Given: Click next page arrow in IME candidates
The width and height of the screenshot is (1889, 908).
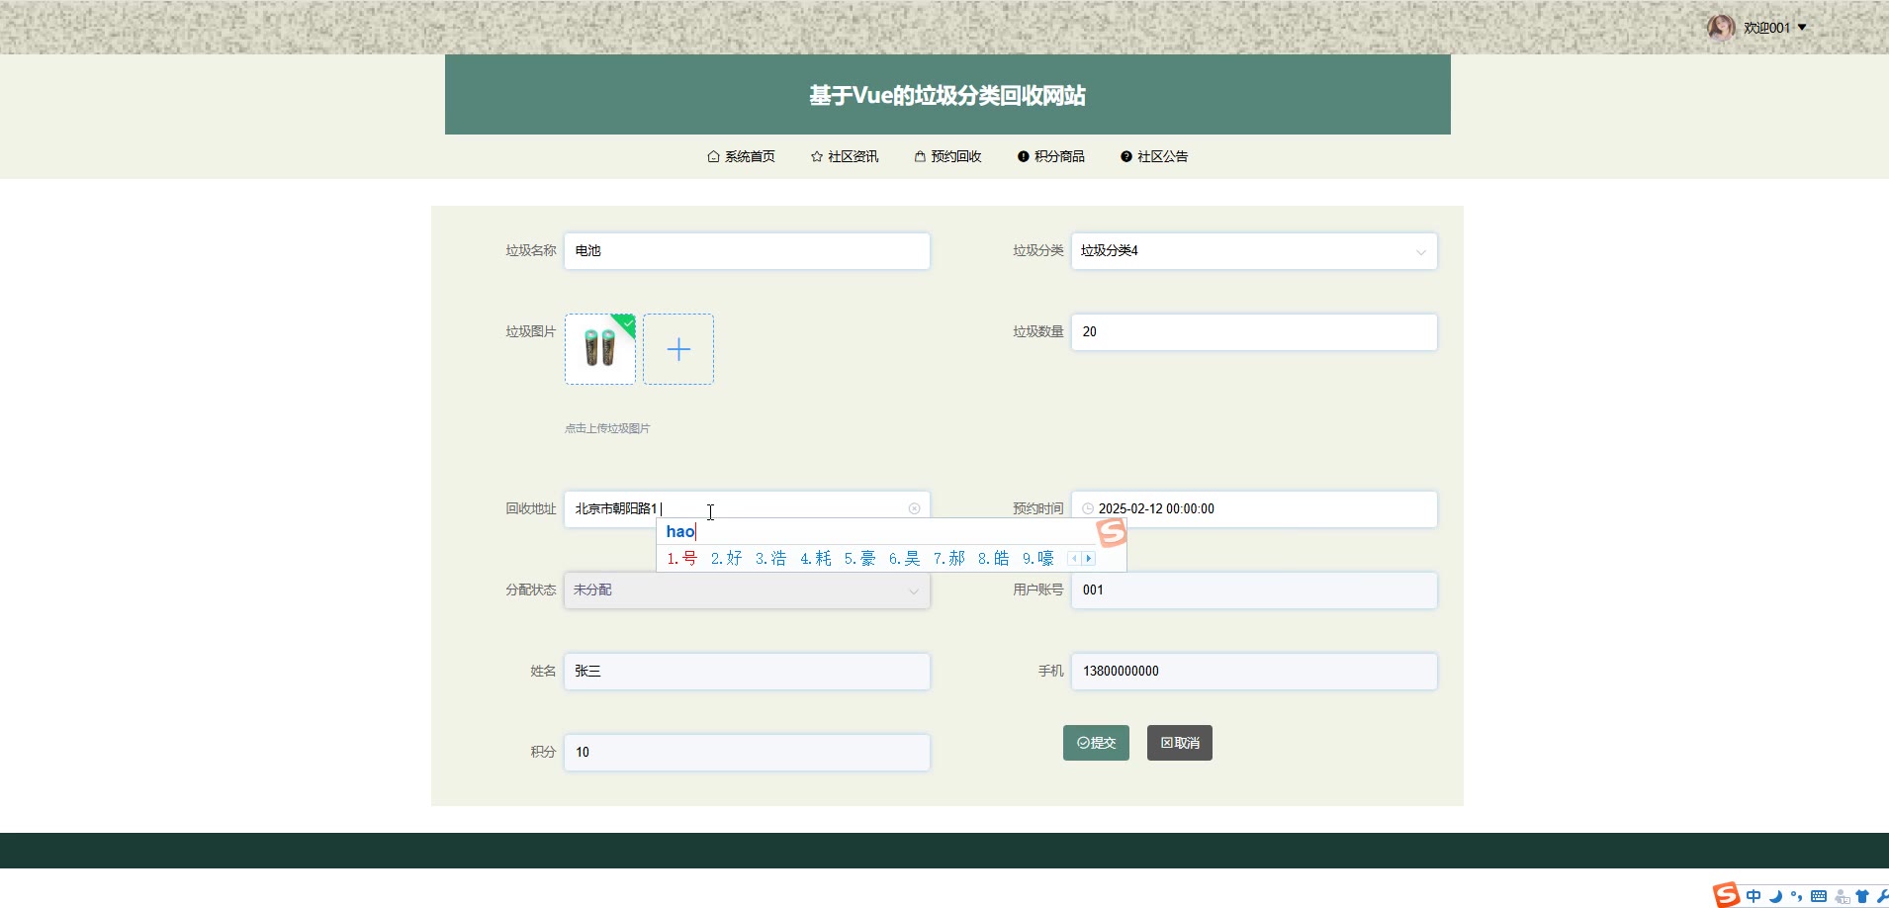Looking at the screenshot, I should tap(1089, 559).
